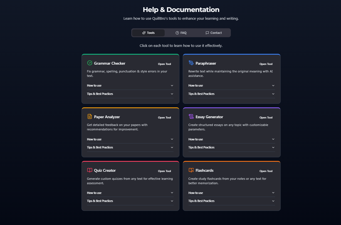The height and width of the screenshot is (225, 341).
Task: Click the question mark icon beside FAQ
Action: coord(177,33)
